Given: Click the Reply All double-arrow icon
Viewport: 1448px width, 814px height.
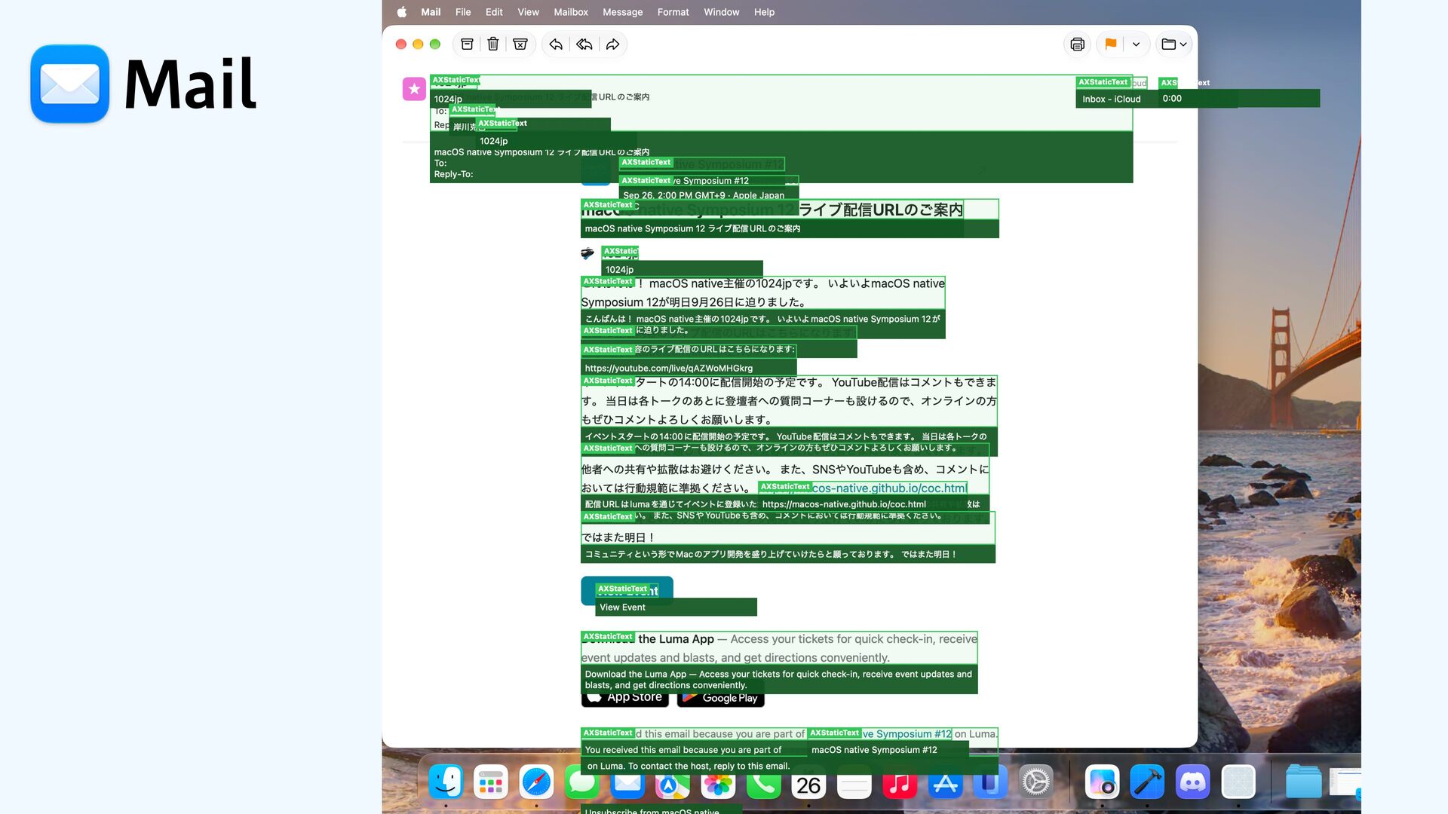Looking at the screenshot, I should (x=584, y=44).
